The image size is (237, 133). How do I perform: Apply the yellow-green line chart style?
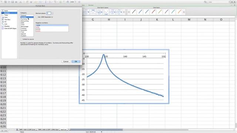click(160, 12)
